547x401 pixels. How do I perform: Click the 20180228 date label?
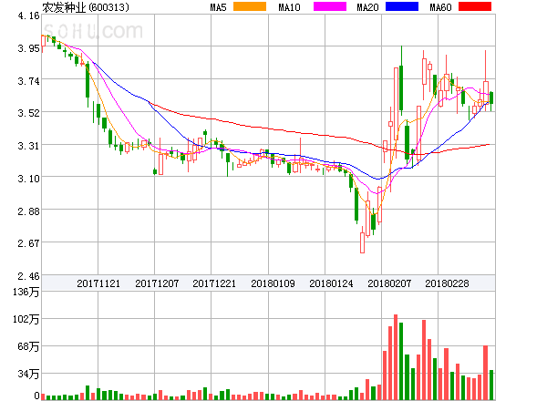coord(447,283)
